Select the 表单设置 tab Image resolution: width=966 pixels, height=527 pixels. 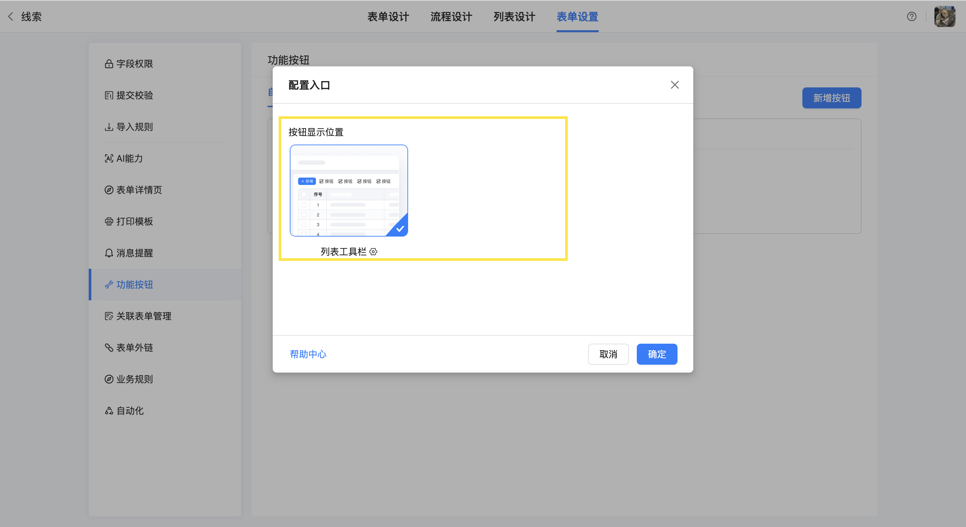point(577,16)
